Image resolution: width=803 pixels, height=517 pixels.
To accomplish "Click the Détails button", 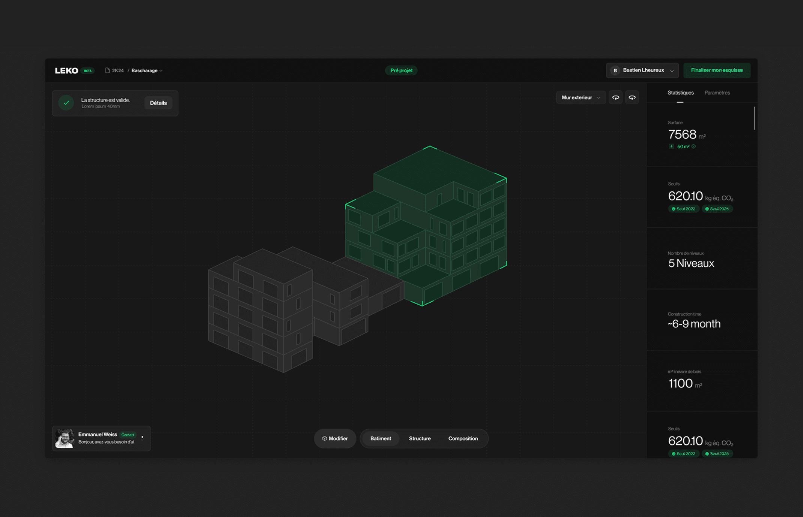I will coord(158,103).
